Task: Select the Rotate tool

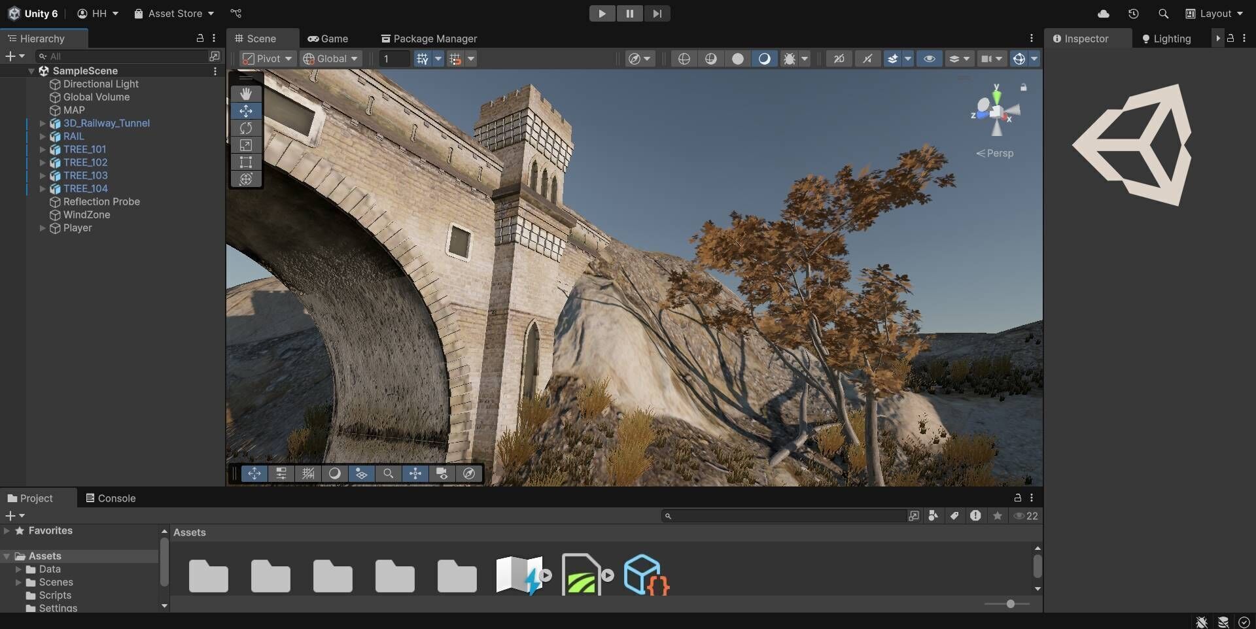Action: point(246,128)
